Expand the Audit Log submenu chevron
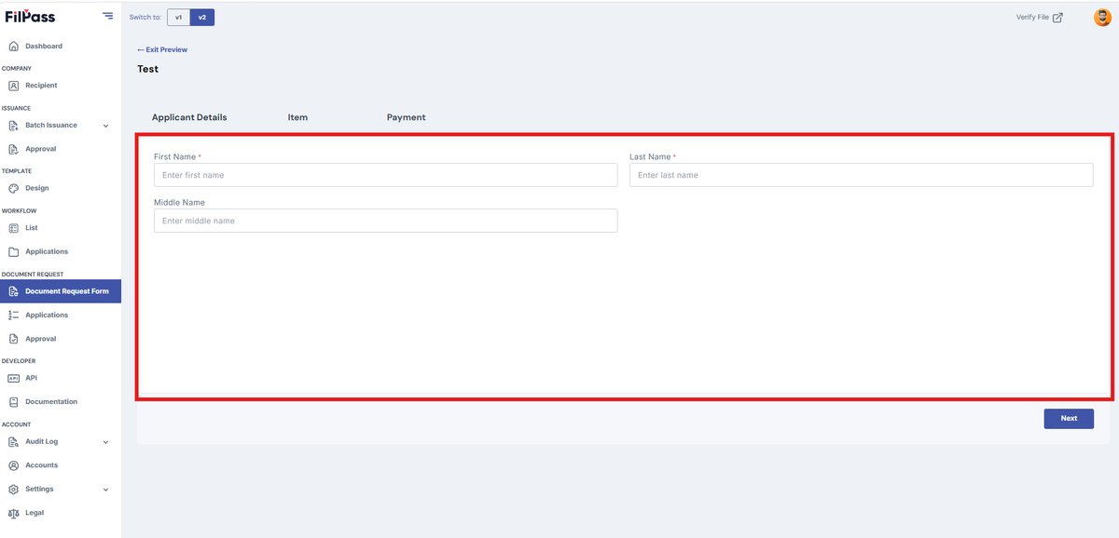This screenshot has width=1119, height=538. tap(105, 442)
